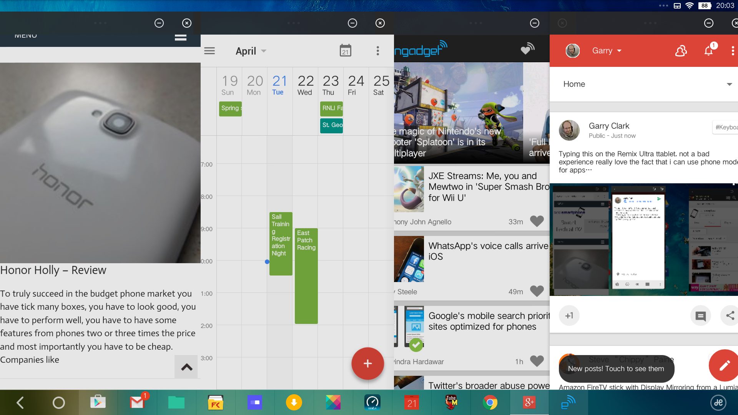Open the Google+ header three-dot overflow menu
Image resolution: width=738 pixels, height=415 pixels.
pyautogui.click(x=733, y=51)
